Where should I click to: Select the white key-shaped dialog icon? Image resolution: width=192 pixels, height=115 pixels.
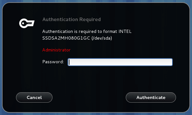[27, 23]
